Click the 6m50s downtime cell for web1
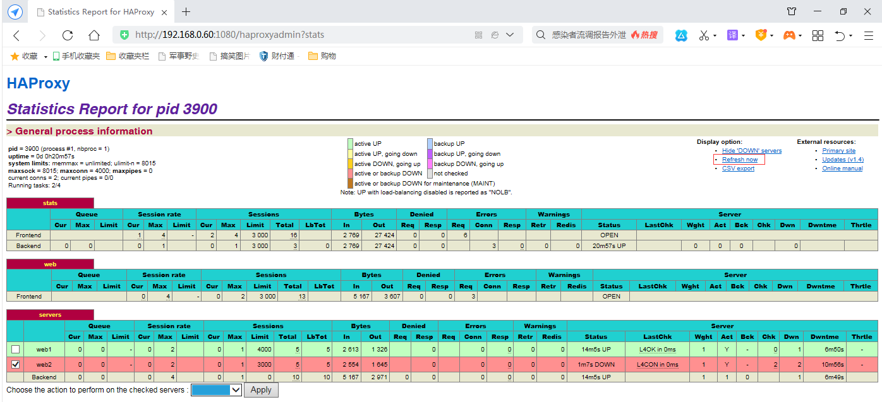Screen dimensions: 882x402 pos(824,349)
